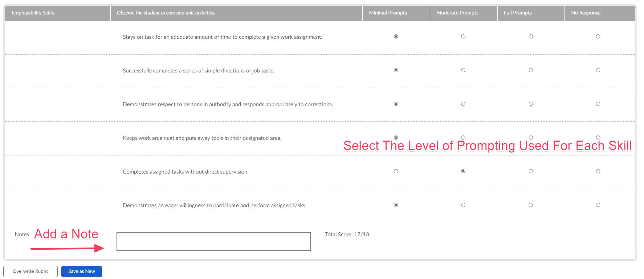
Task: Click the Save as New button
Action: tap(82, 271)
